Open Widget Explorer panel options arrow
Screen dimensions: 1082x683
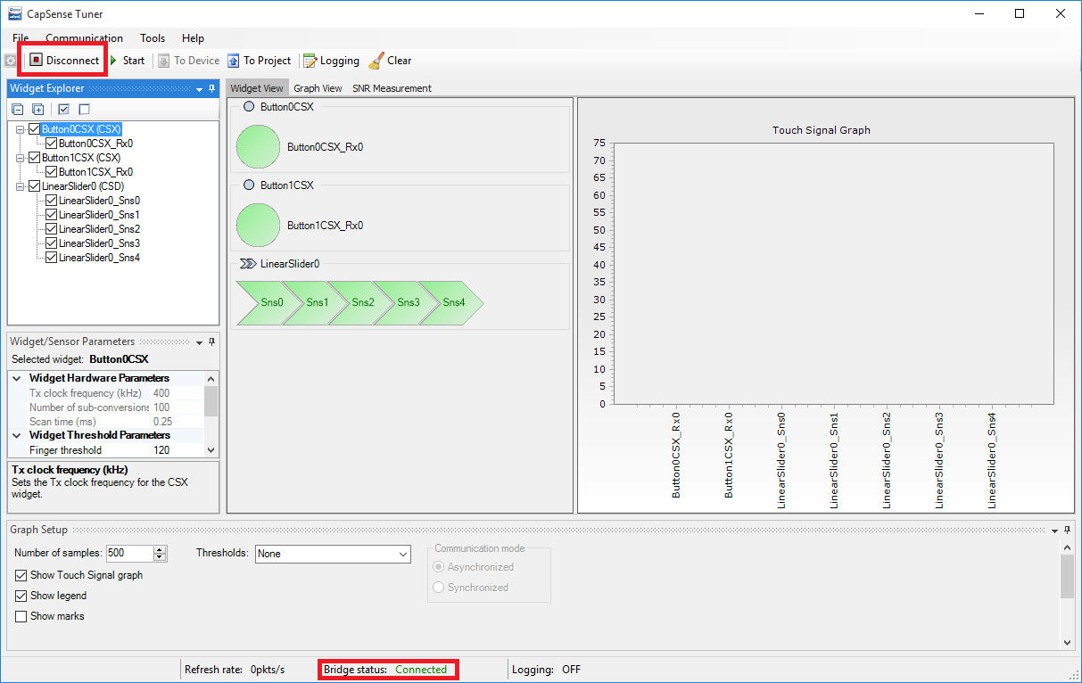point(200,89)
